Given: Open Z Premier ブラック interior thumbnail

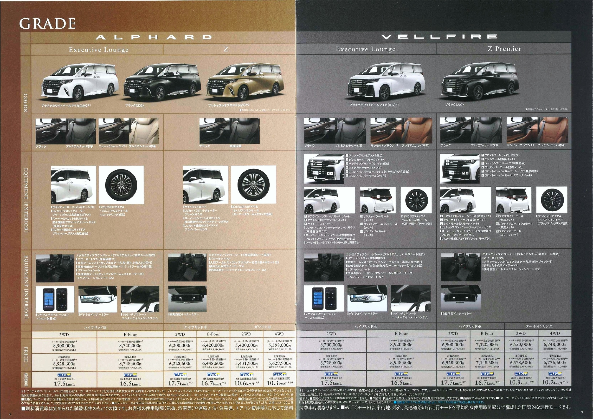Looking at the screenshot, I should 471,130.
